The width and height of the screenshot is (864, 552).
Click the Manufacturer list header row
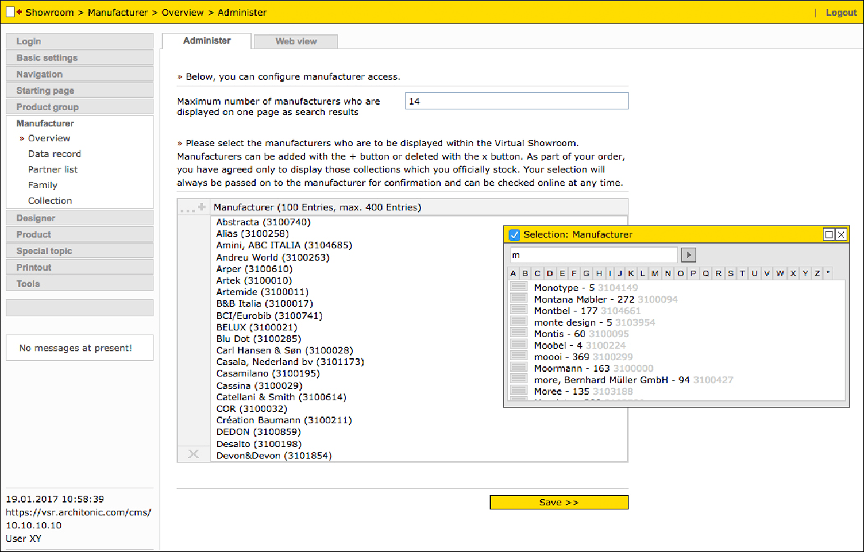[419, 207]
